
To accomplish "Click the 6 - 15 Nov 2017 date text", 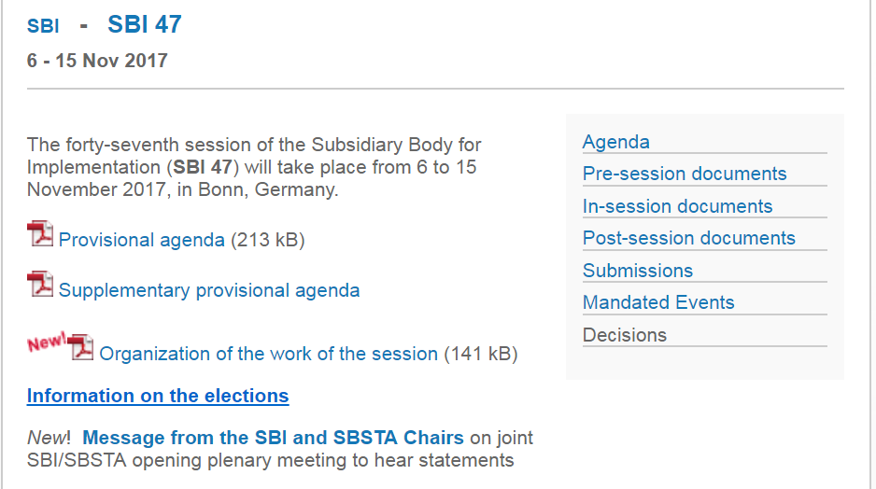I will [98, 61].
